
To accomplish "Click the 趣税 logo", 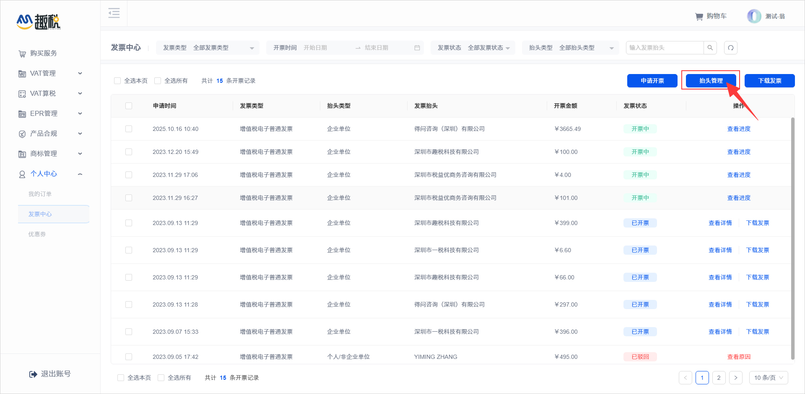I will [39, 22].
